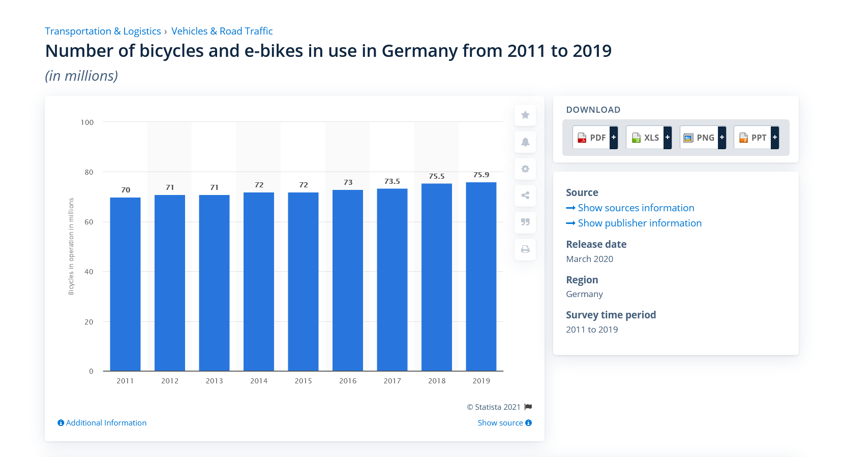
Task: Show publisher information
Action: tap(640, 223)
